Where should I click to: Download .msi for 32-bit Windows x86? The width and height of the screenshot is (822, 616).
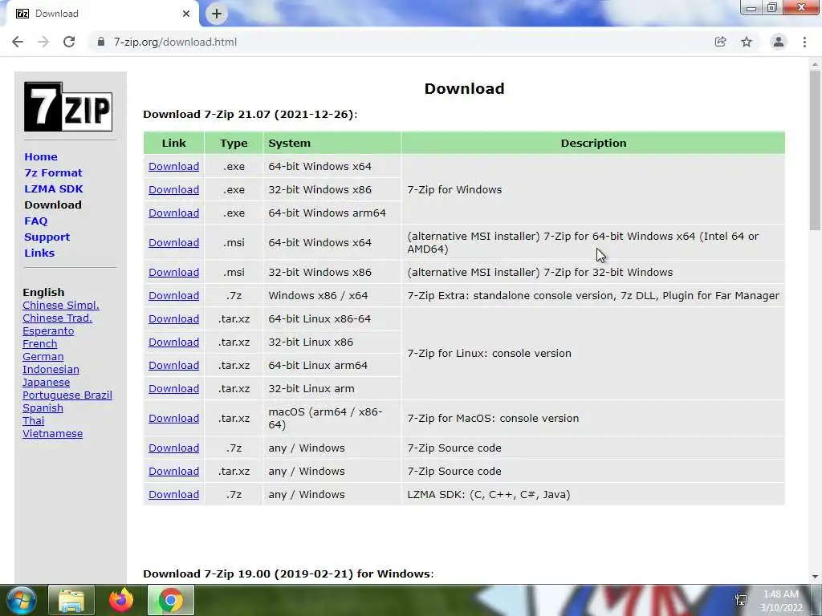coord(173,273)
